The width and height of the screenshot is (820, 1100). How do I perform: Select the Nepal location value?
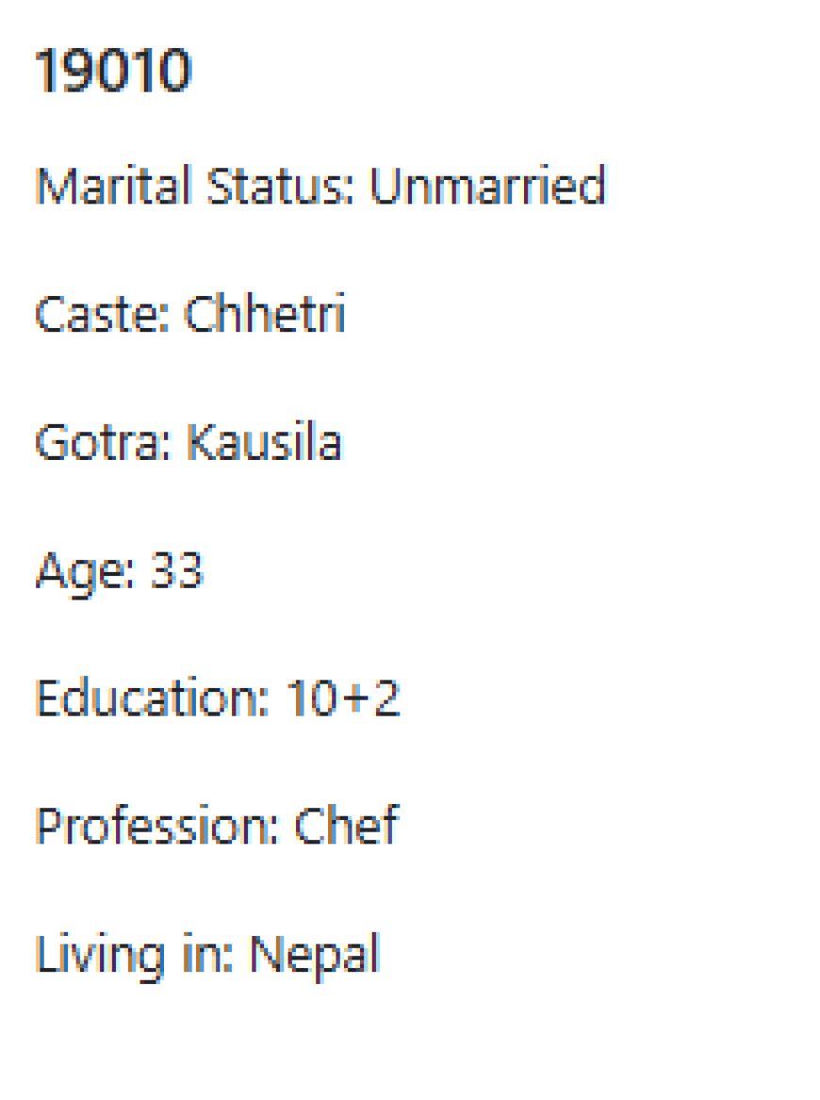click(x=314, y=955)
